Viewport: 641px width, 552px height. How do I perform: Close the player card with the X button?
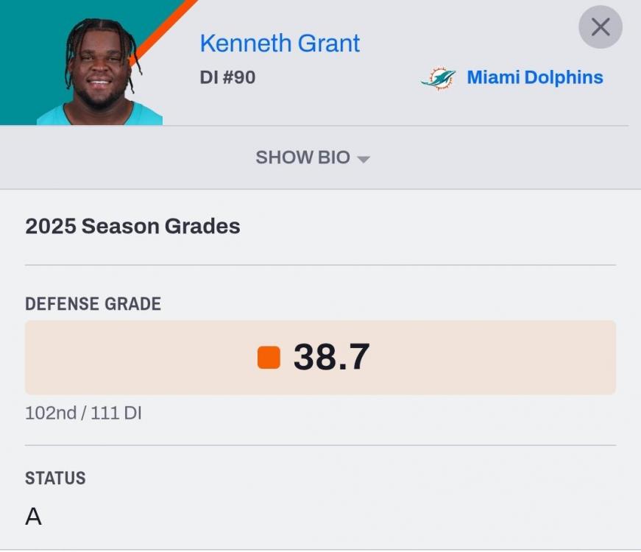tap(600, 28)
